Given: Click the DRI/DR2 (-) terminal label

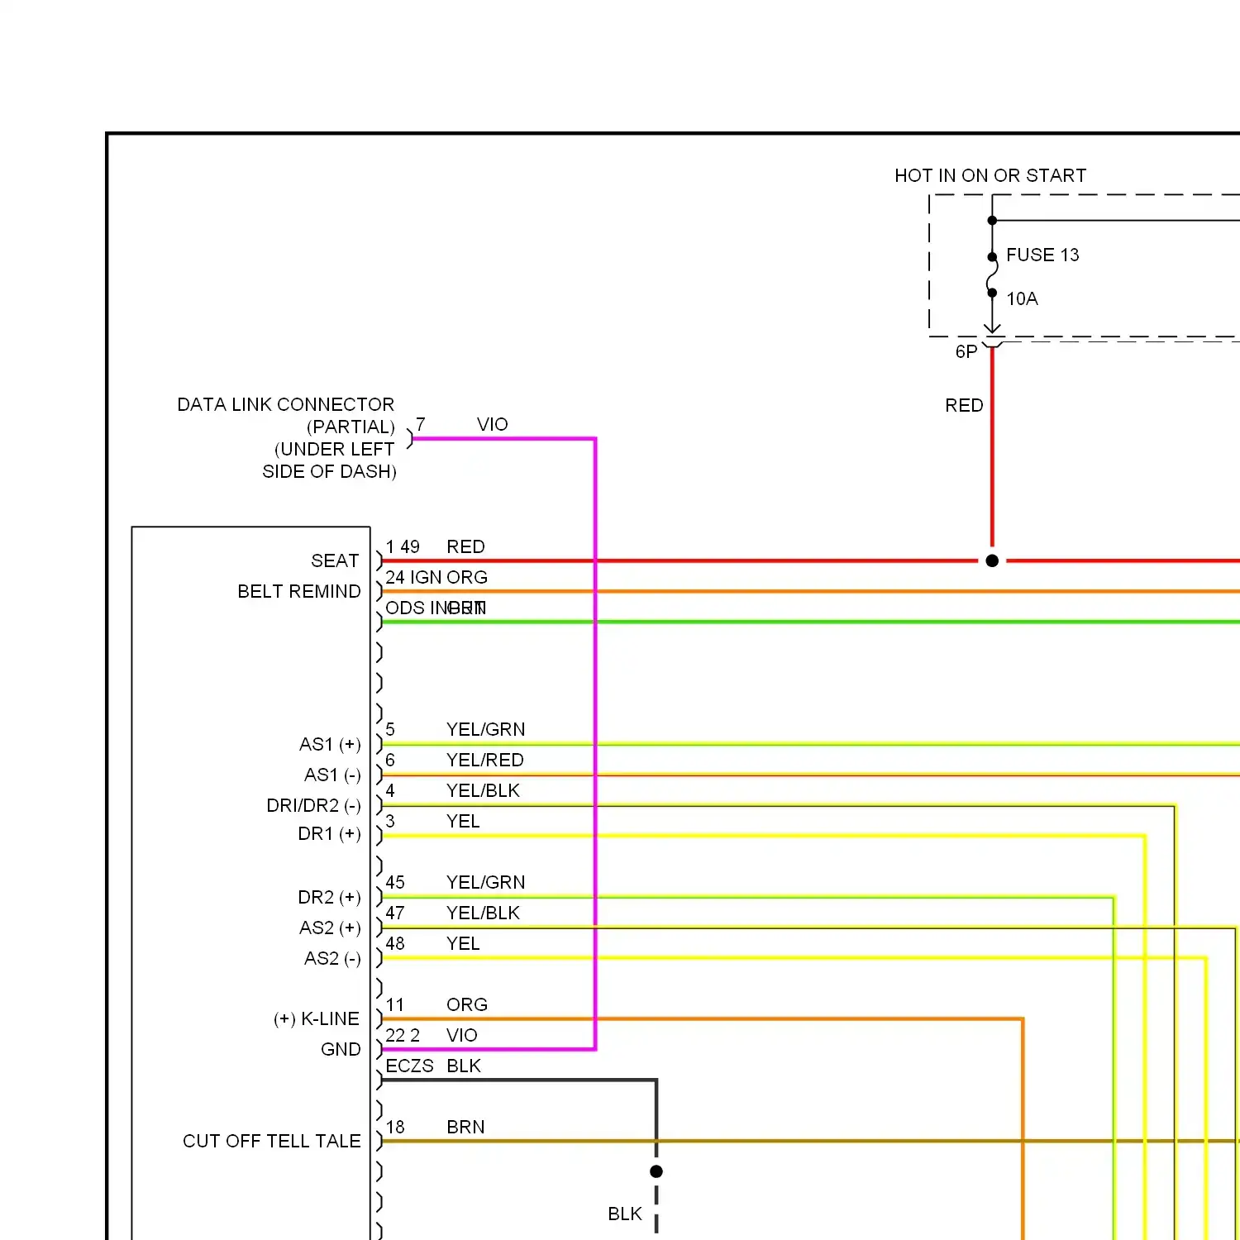Looking at the screenshot, I should [313, 805].
